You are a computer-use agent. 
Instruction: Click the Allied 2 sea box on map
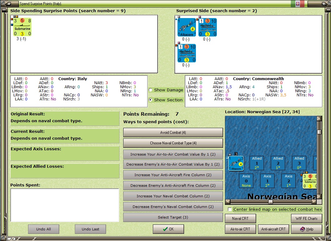pyautogui.click(x=278, y=163)
